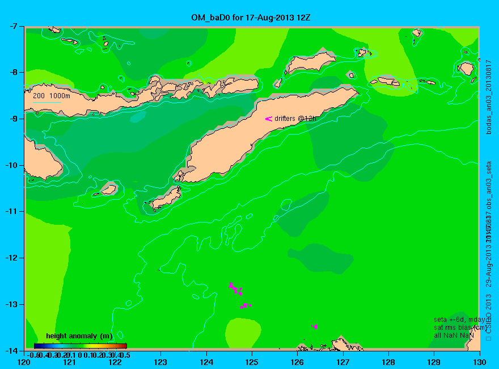Click the Savu island near 122, -10.5
The height and width of the screenshot is (369, 499).
click(108, 190)
